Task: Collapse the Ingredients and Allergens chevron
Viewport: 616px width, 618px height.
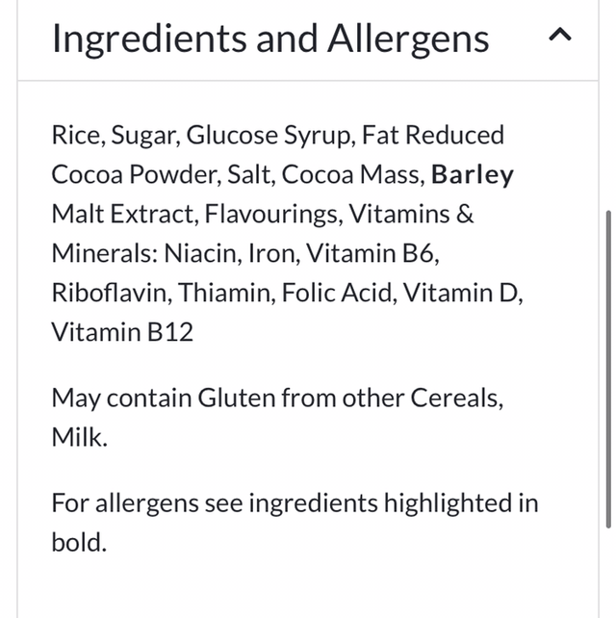Action: [560, 37]
